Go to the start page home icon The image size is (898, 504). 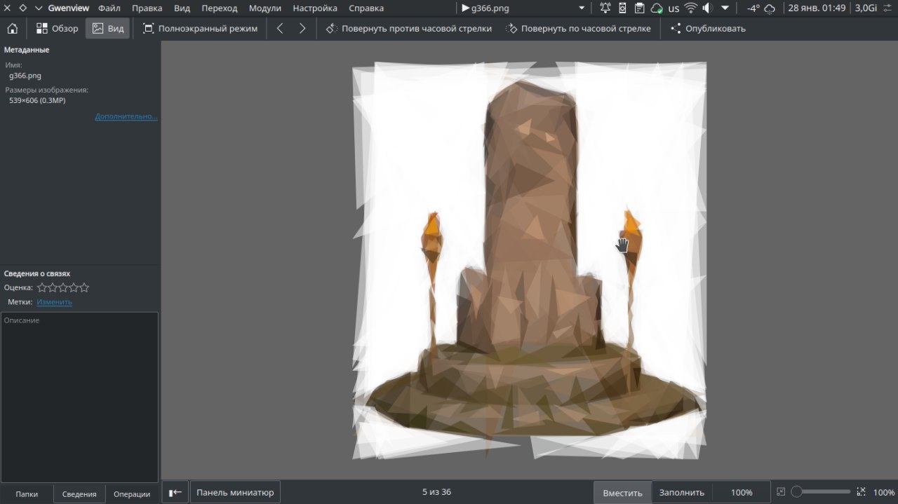point(12,29)
